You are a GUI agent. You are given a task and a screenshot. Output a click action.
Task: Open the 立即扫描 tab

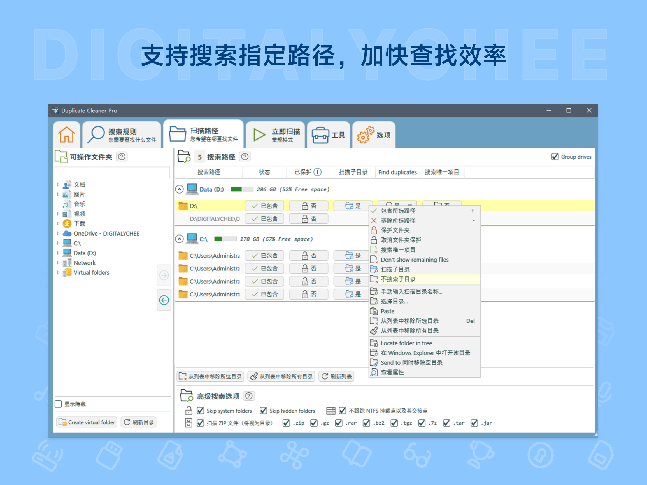[x=276, y=135]
